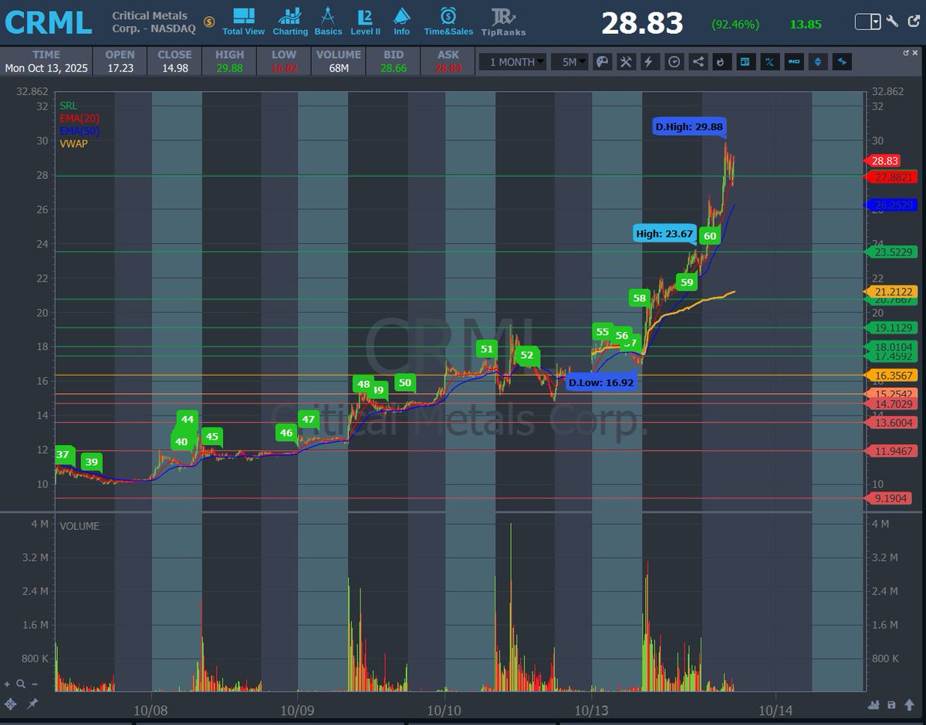
Task: Click news marker 39 on the chart
Action: click(x=92, y=462)
